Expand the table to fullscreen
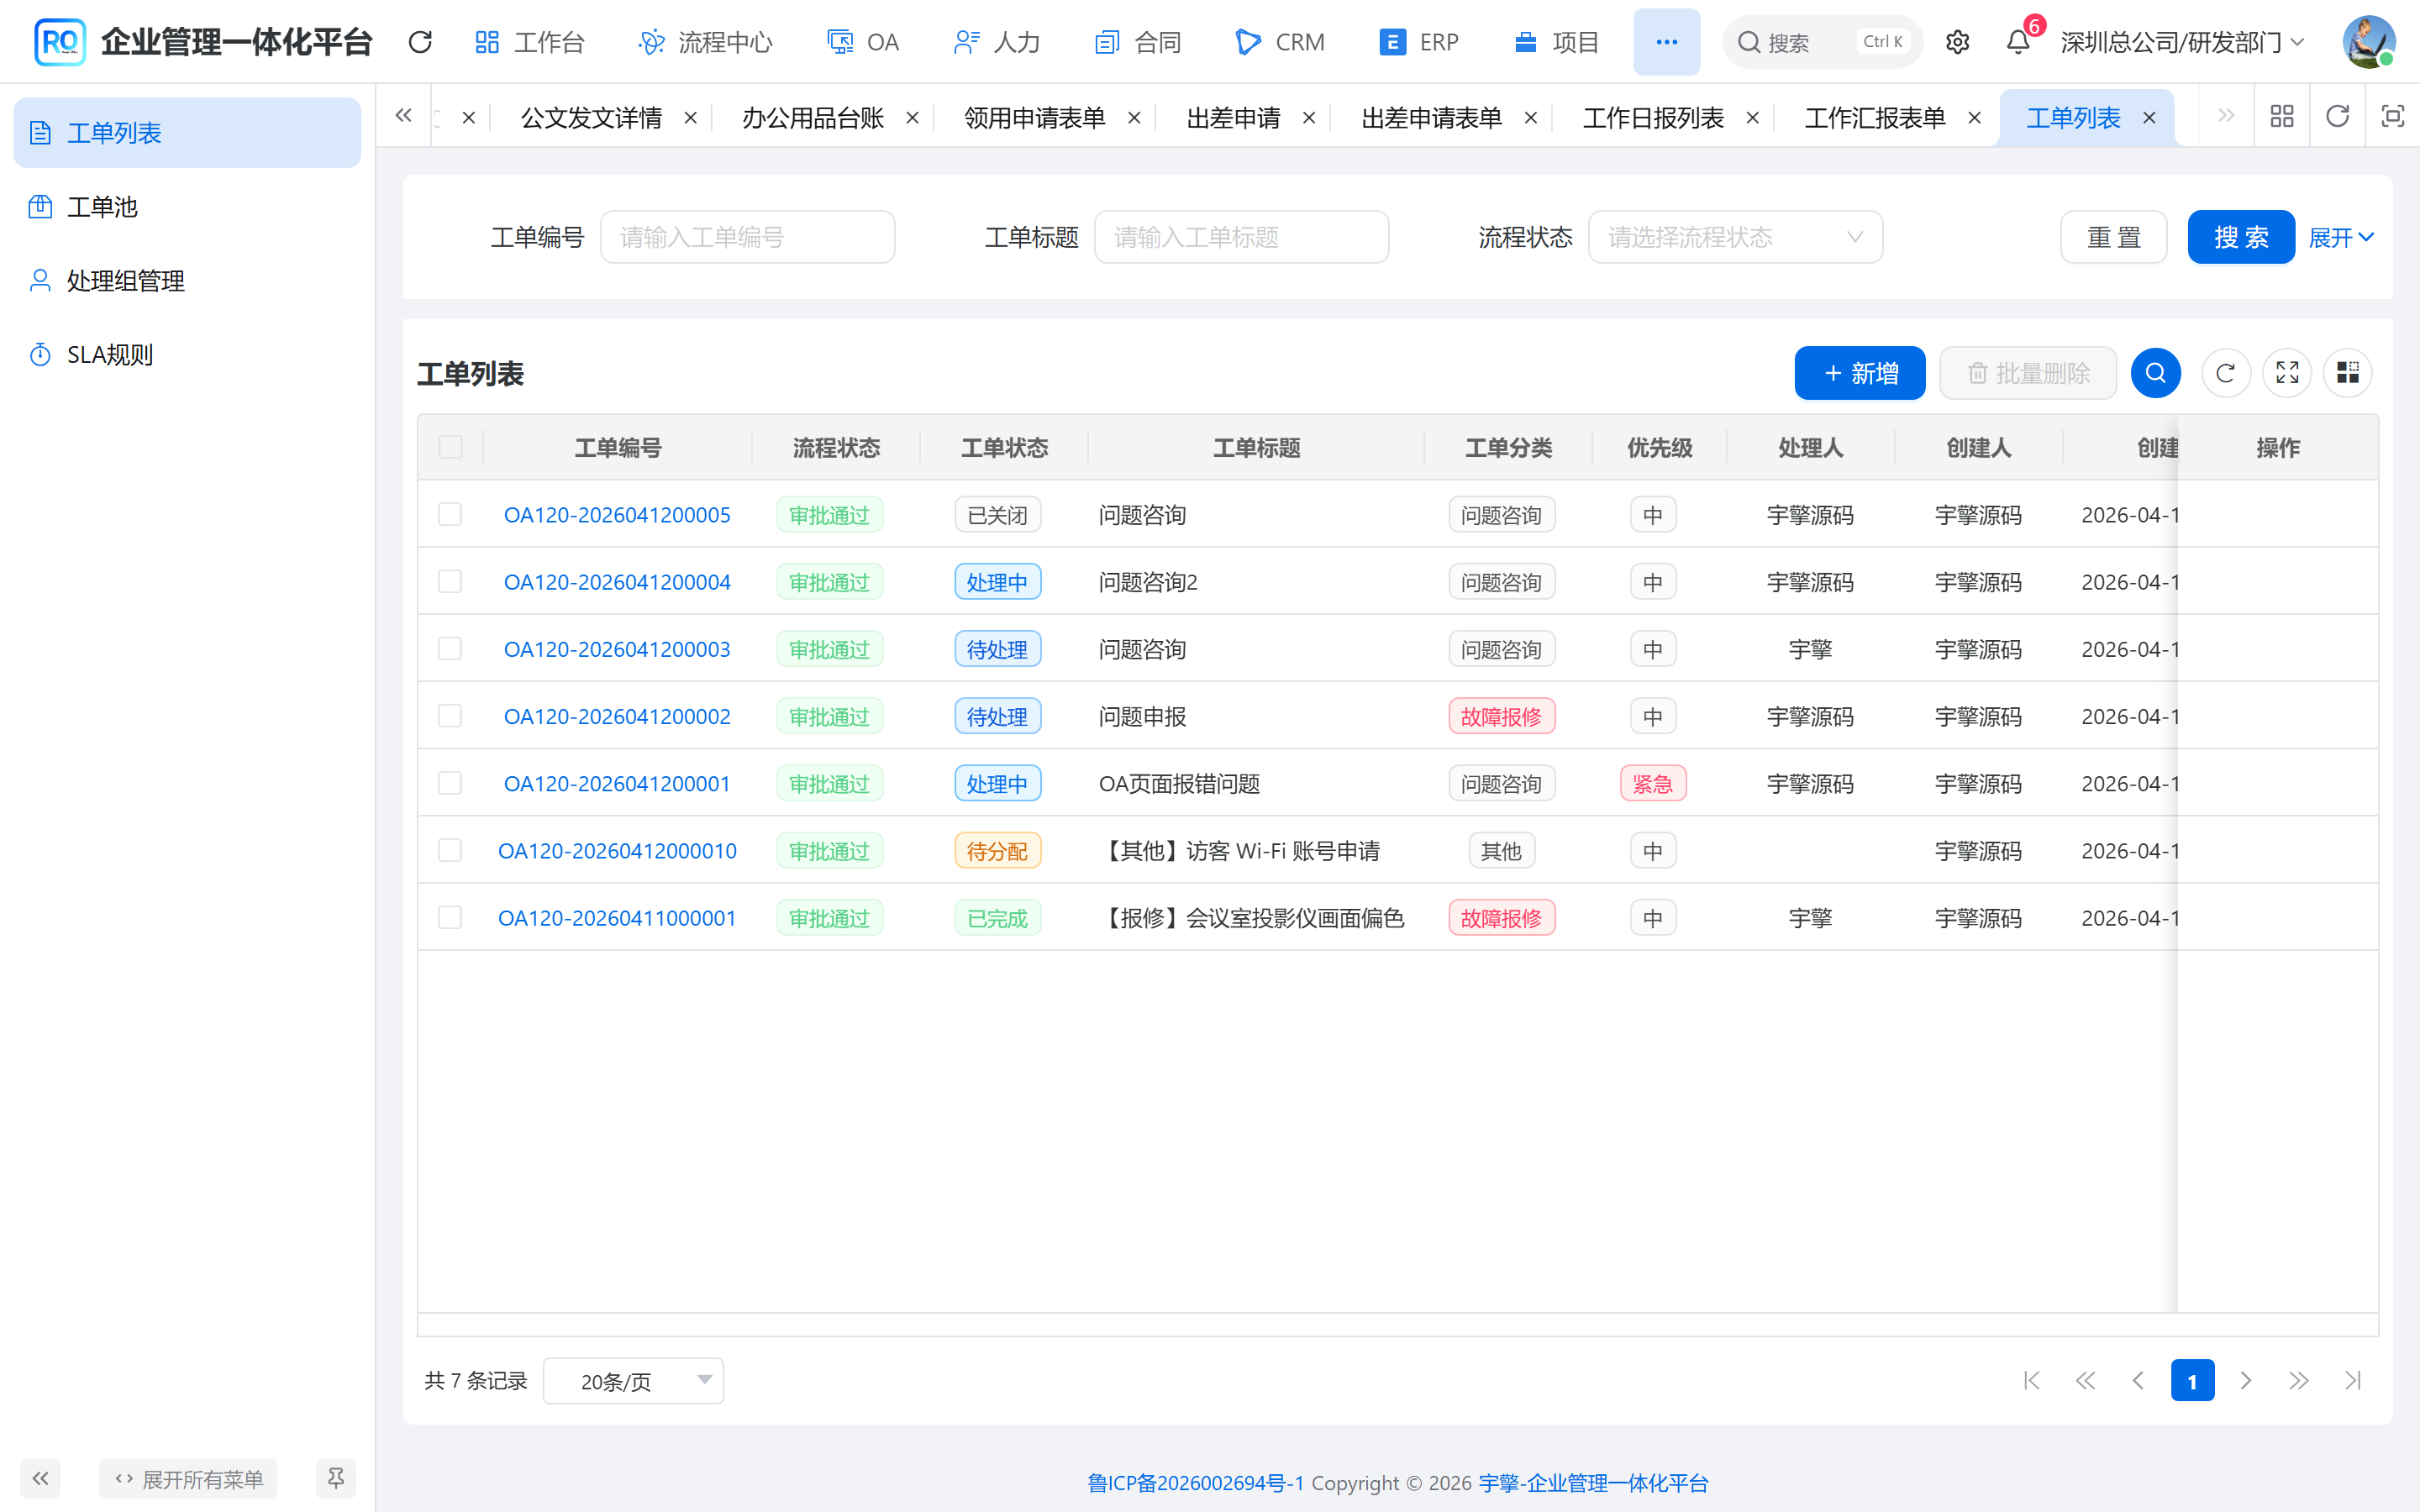The width and height of the screenshot is (2420, 1512). click(x=2287, y=373)
